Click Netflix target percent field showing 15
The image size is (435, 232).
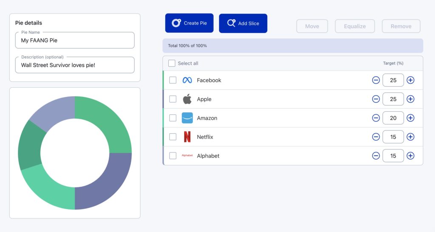(393, 137)
